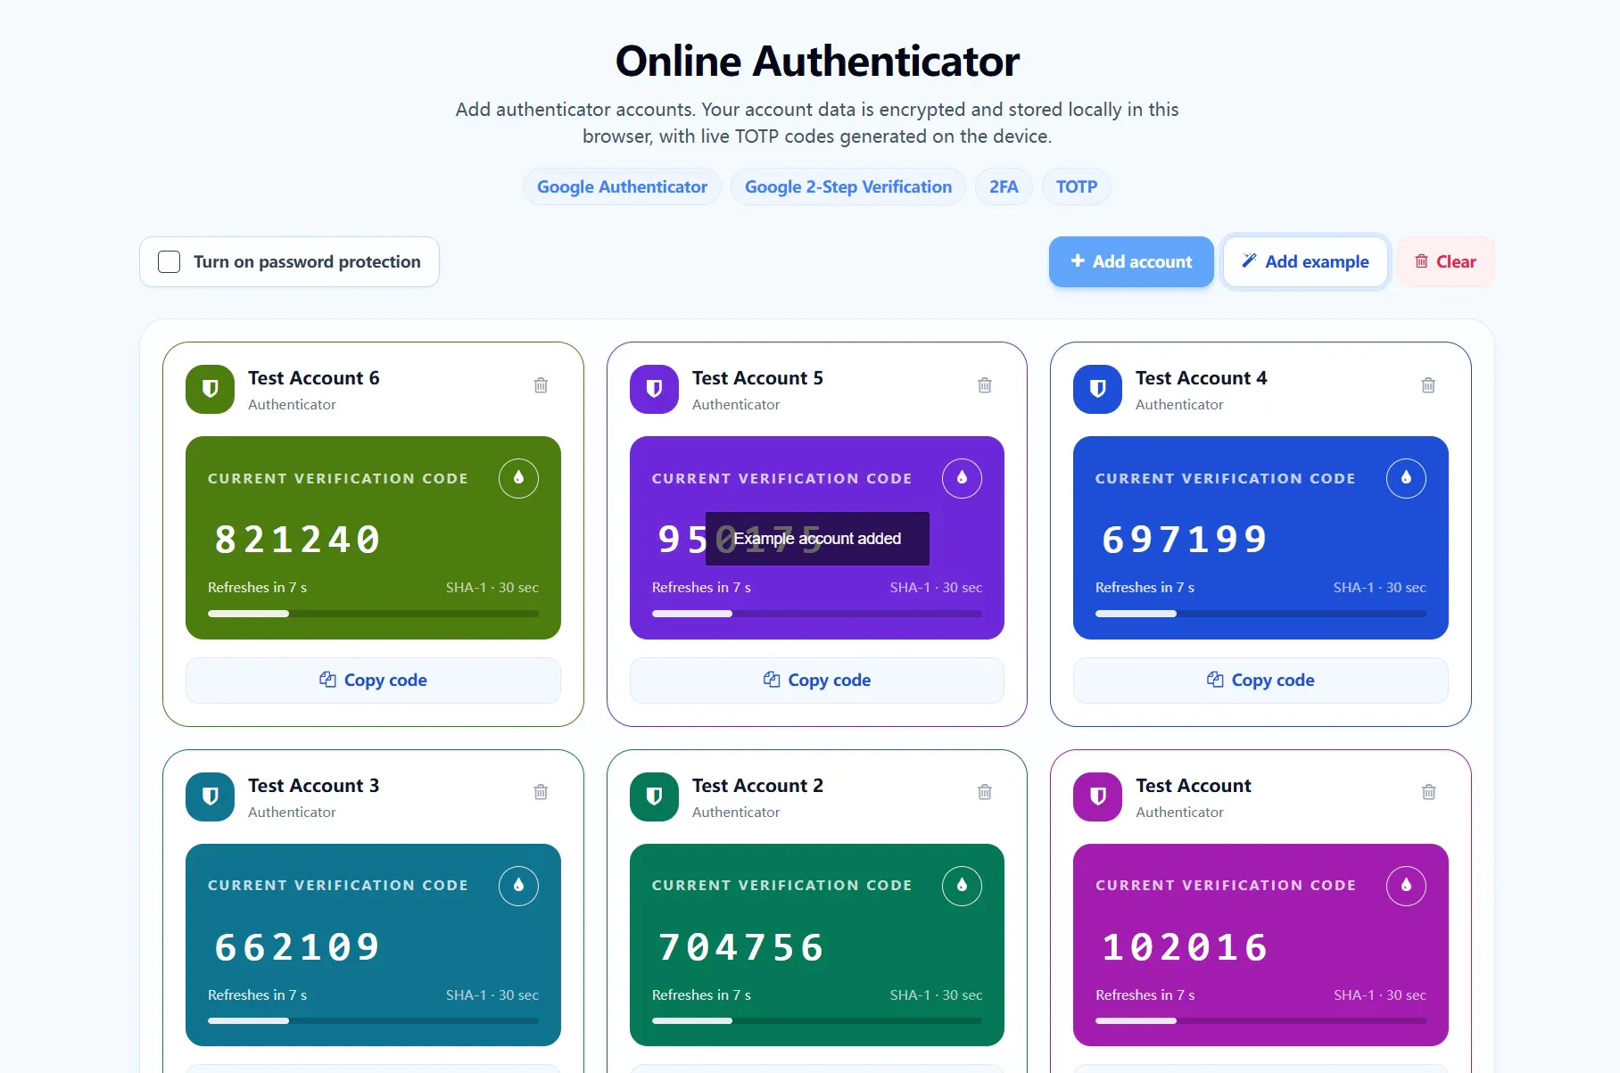Click verification code 102016

pos(1186,947)
